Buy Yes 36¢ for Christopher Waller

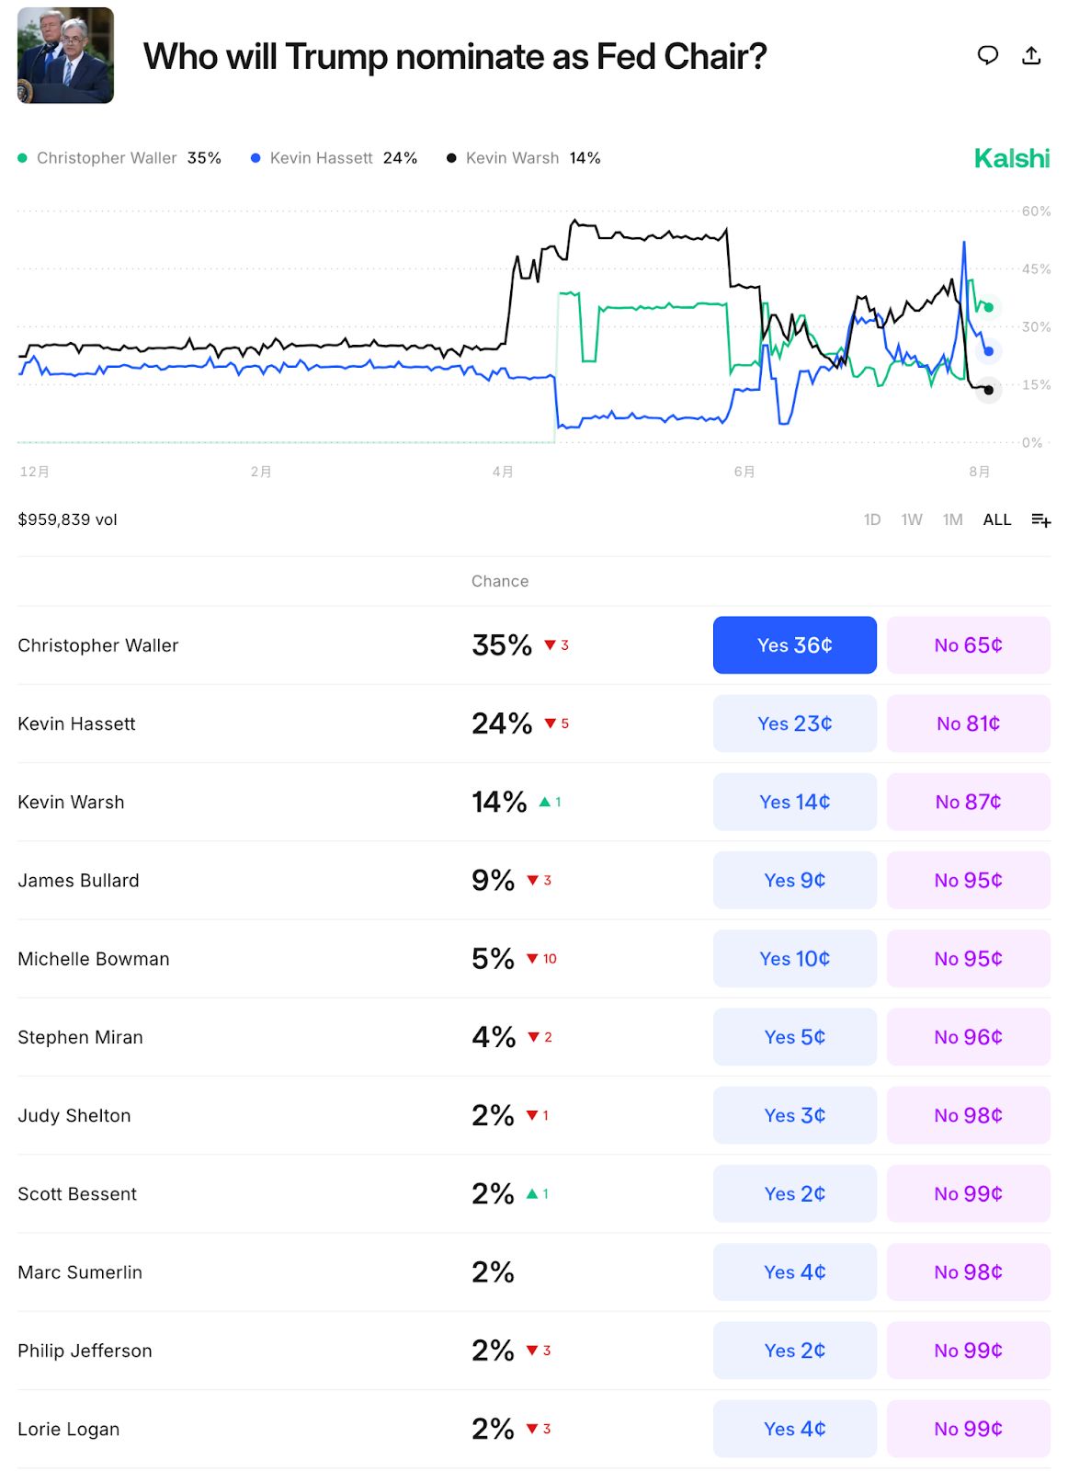[x=794, y=645]
